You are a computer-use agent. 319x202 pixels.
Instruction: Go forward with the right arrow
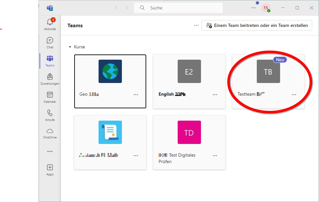click(x=127, y=8)
